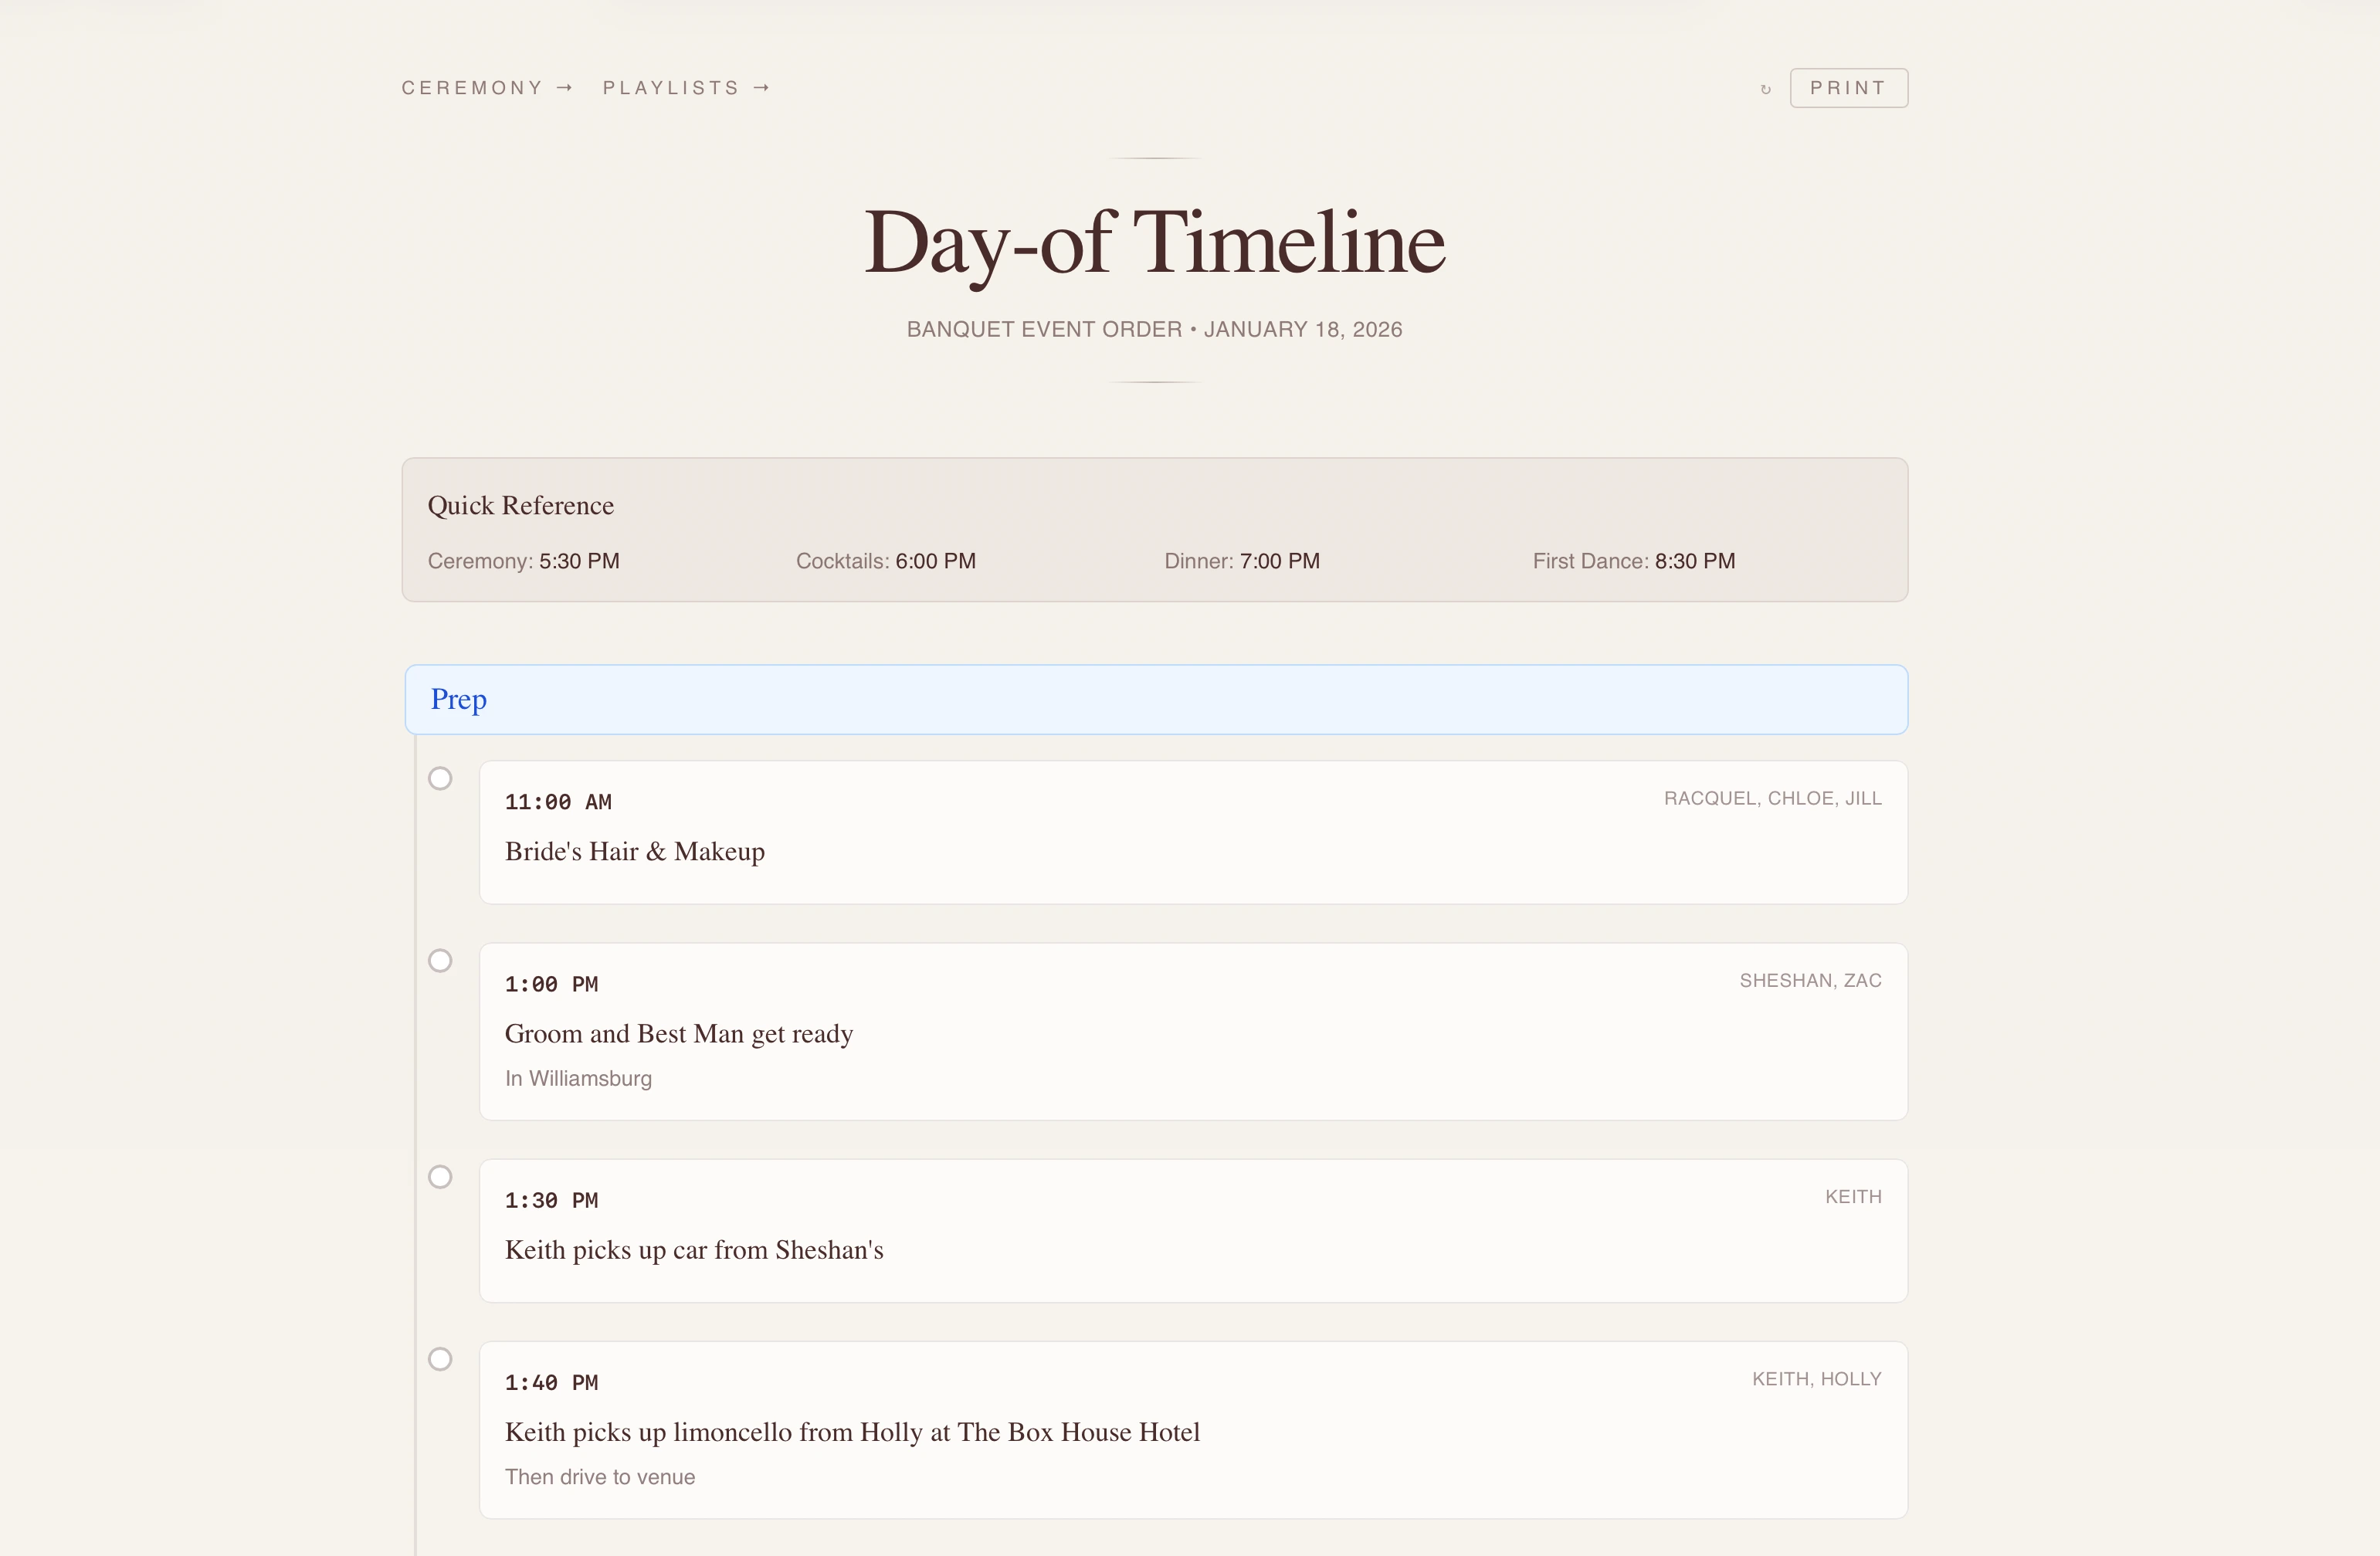
Task: Click the refresh icon beside Print
Action: click(1765, 89)
